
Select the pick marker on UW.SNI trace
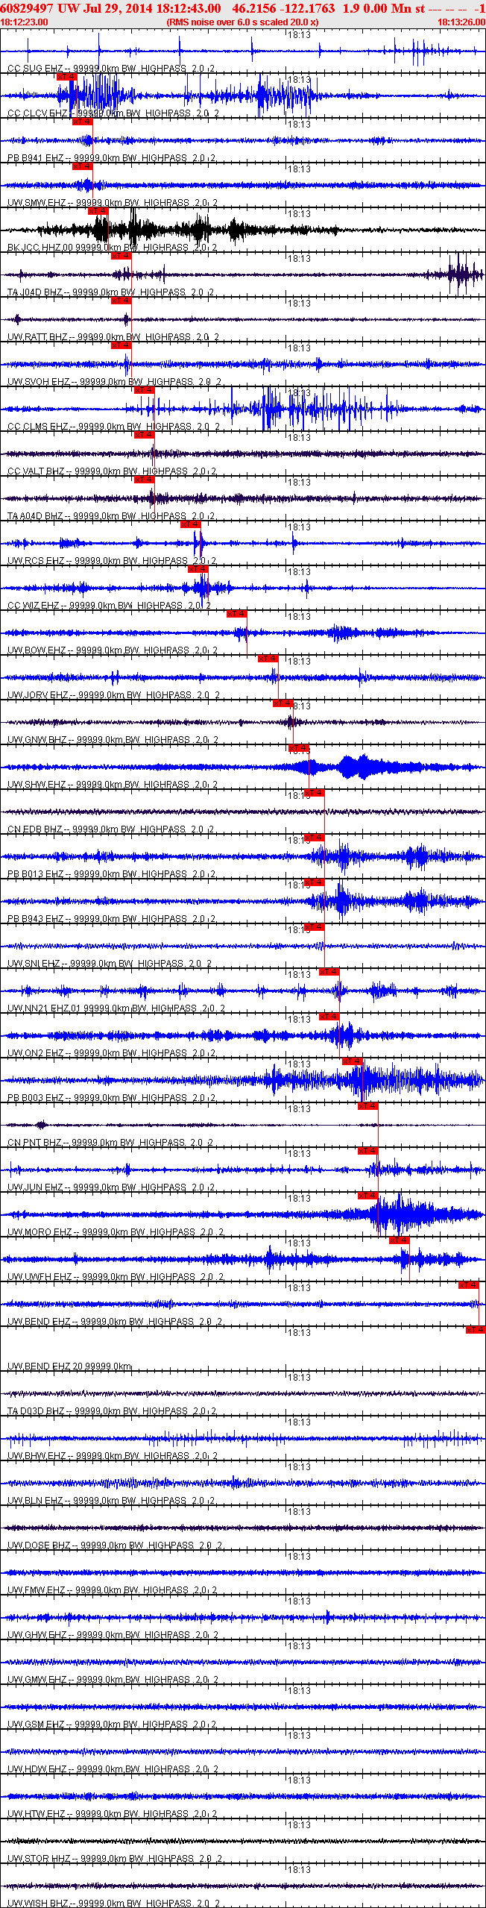click(x=315, y=927)
